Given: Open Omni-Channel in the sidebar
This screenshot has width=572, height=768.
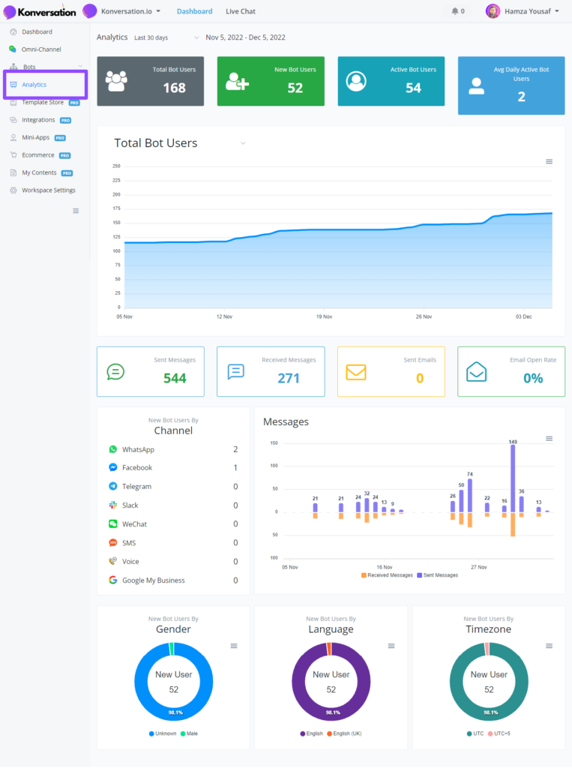Looking at the screenshot, I should pos(41,49).
